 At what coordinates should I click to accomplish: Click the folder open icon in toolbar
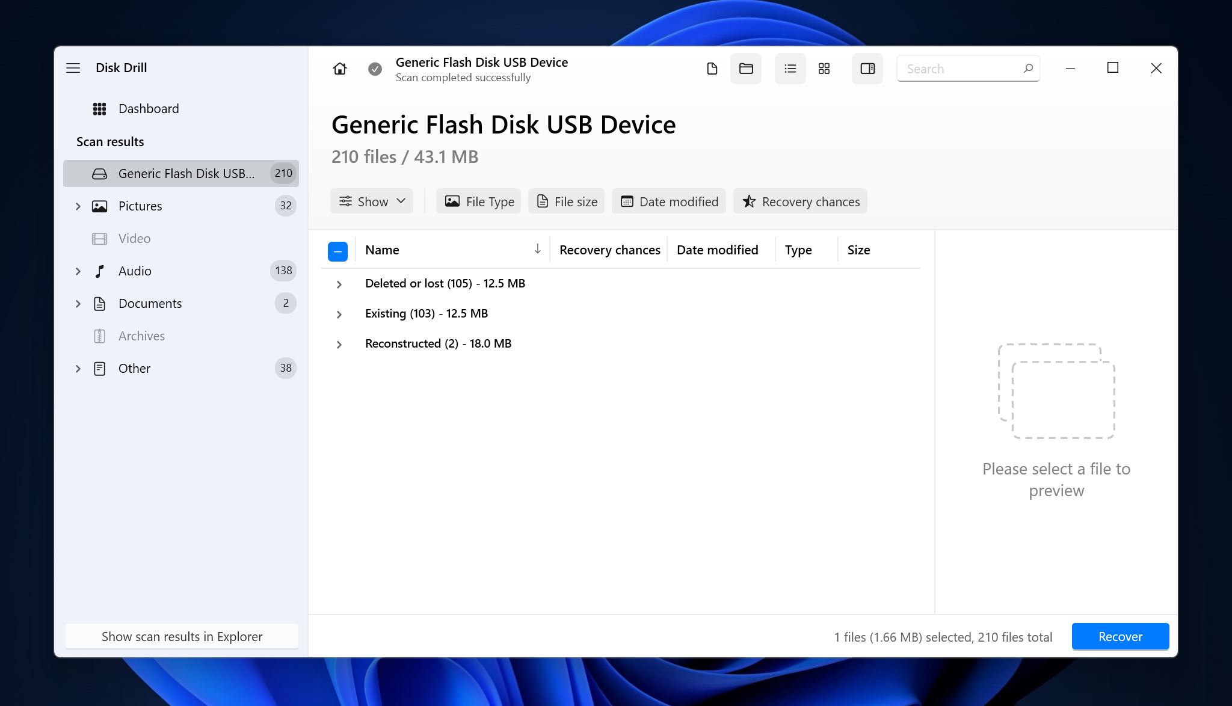click(x=745, y=69)
